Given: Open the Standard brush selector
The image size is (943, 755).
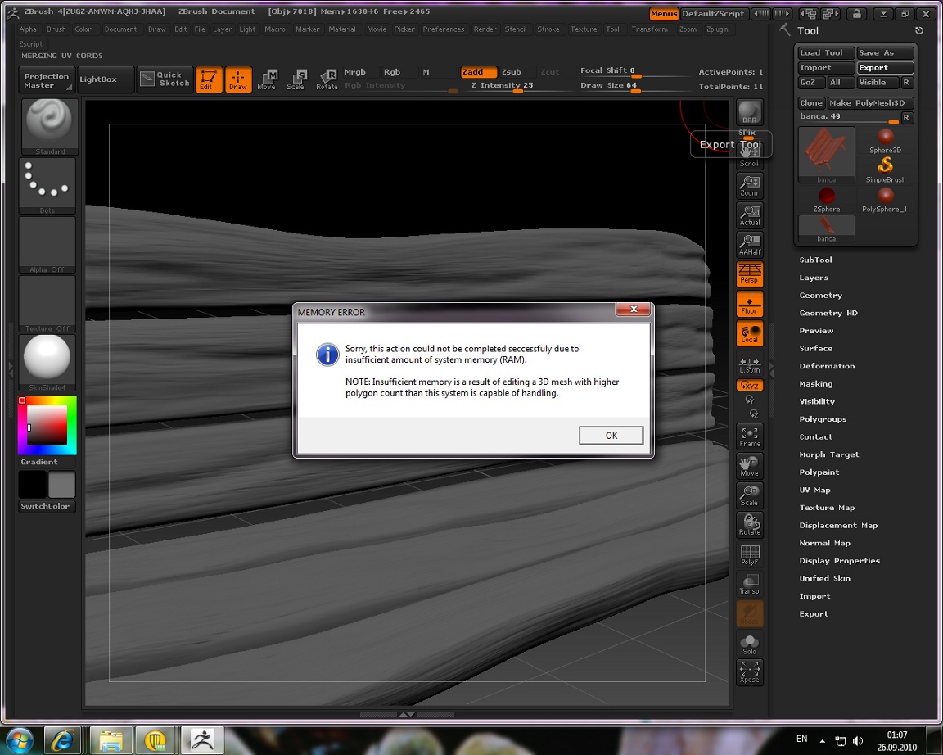Looking at the screenshot, I should point(50,127).
